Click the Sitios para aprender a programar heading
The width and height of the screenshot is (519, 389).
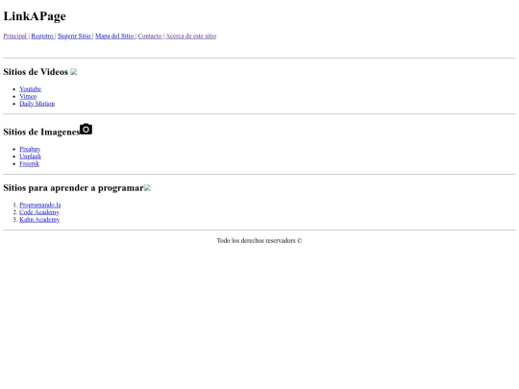coord(73,188)
